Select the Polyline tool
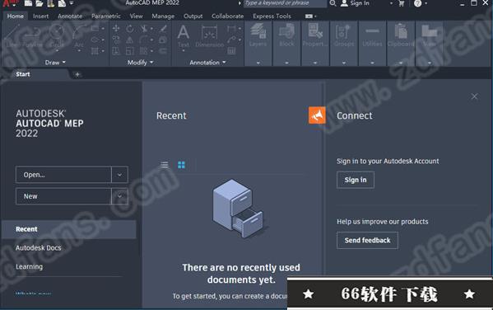Viewport: 493px width, 310px height. click(33, 36)
